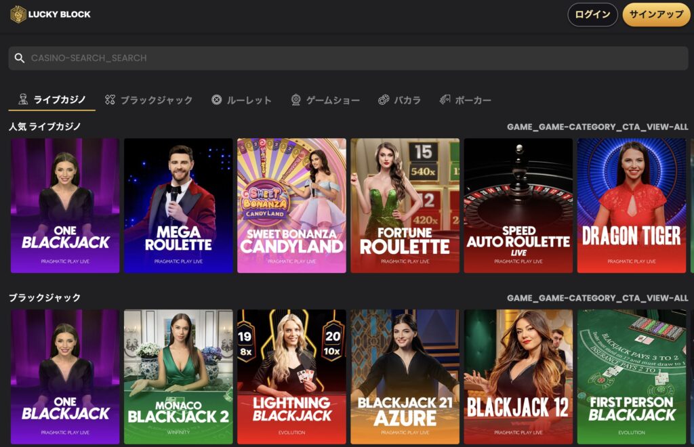
Task: Focus the casino search input field
Action: coord(348,58)
